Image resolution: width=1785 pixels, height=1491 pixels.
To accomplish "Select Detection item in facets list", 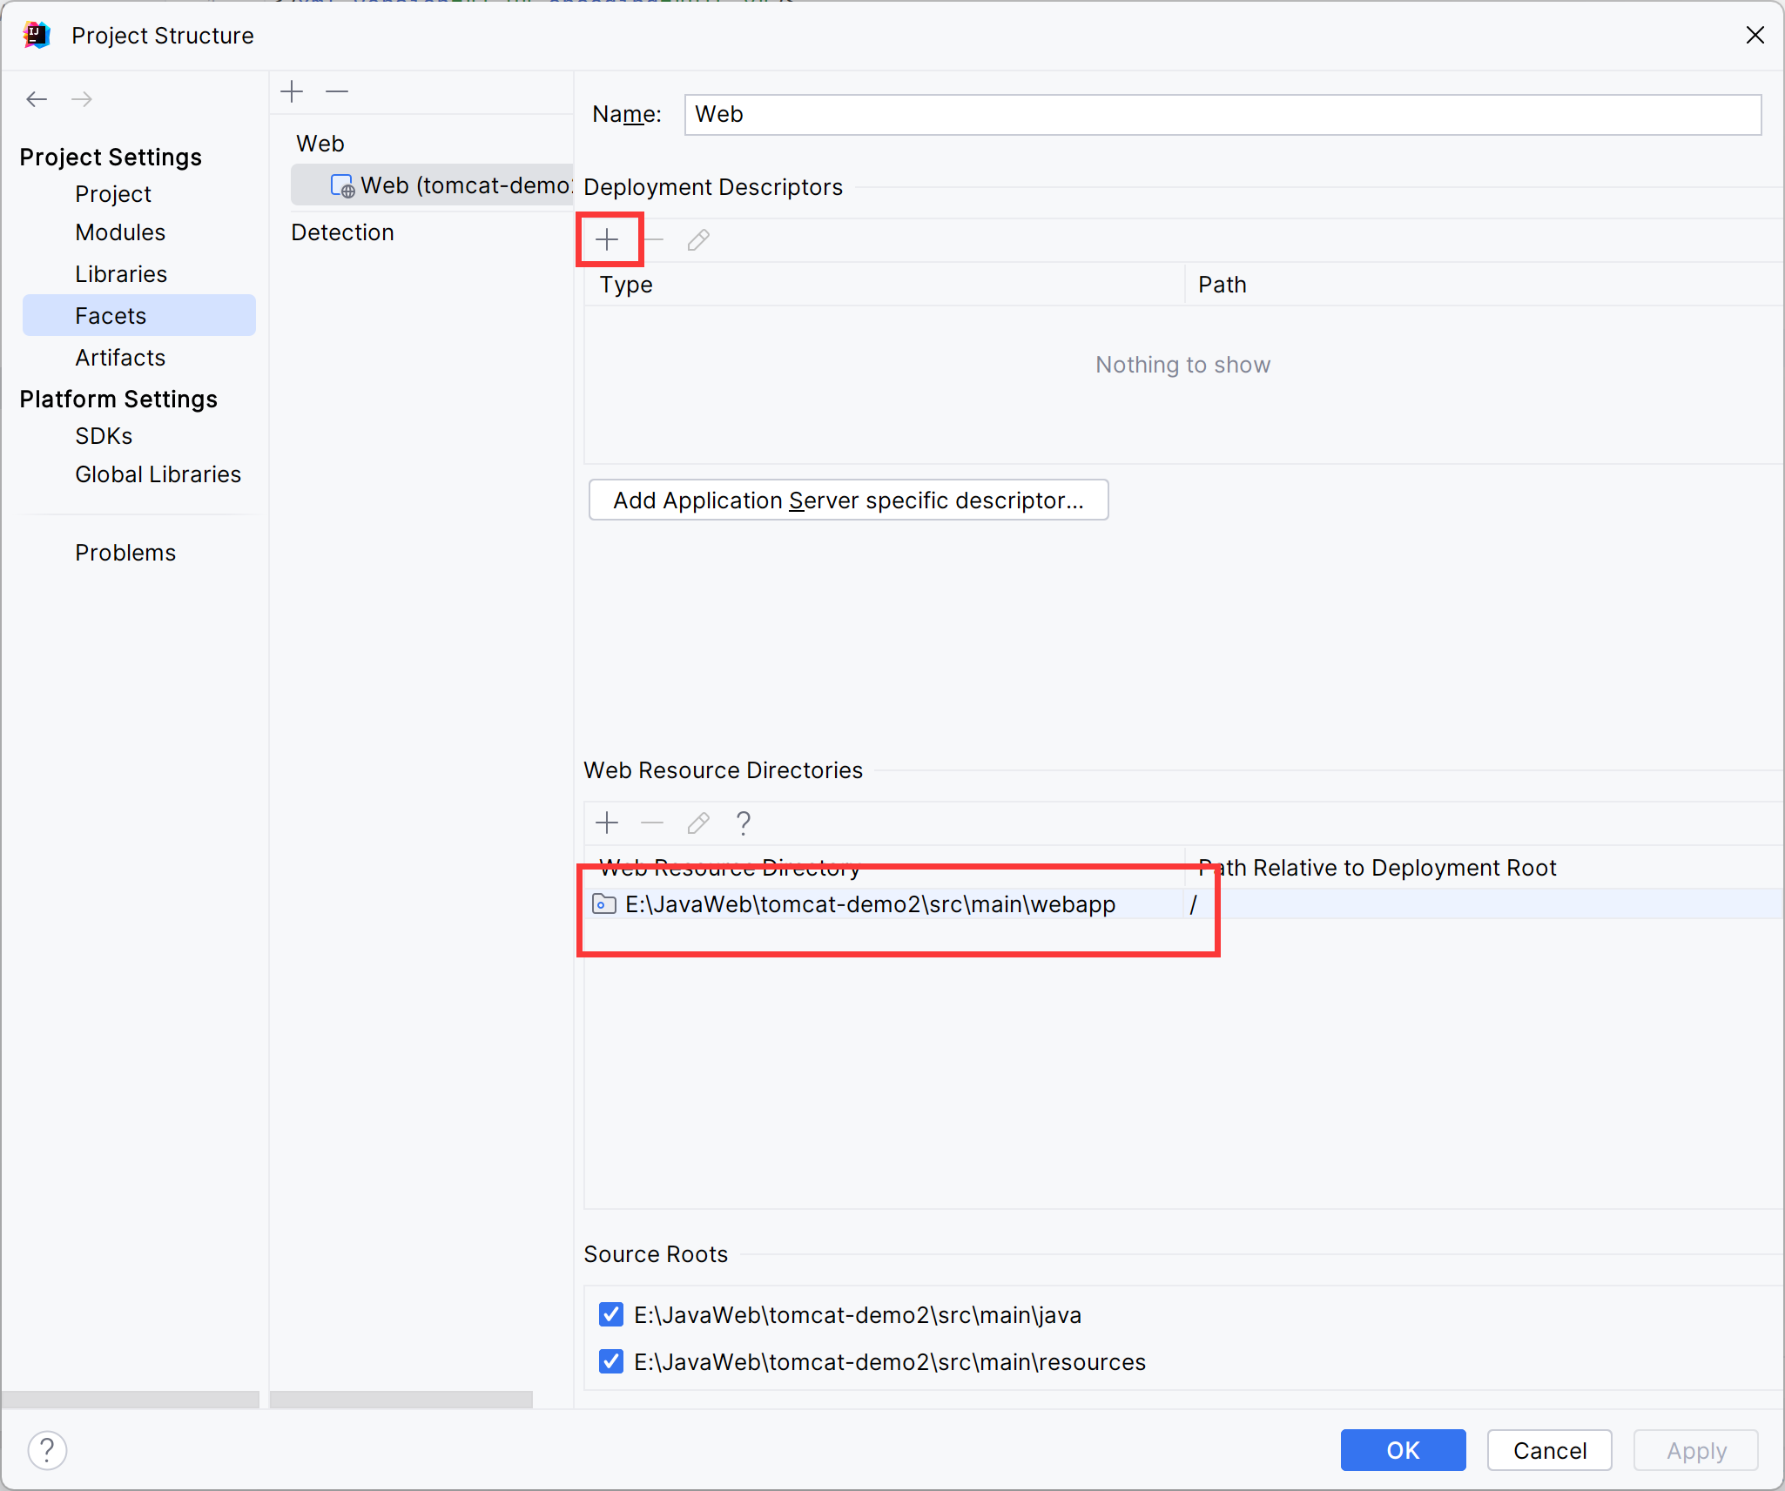I will tap(342, 232).
